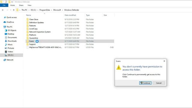This screenshot has width=192, height=108.
Task: Select the Clean Store folder name
Action: [x=34, y=19]
